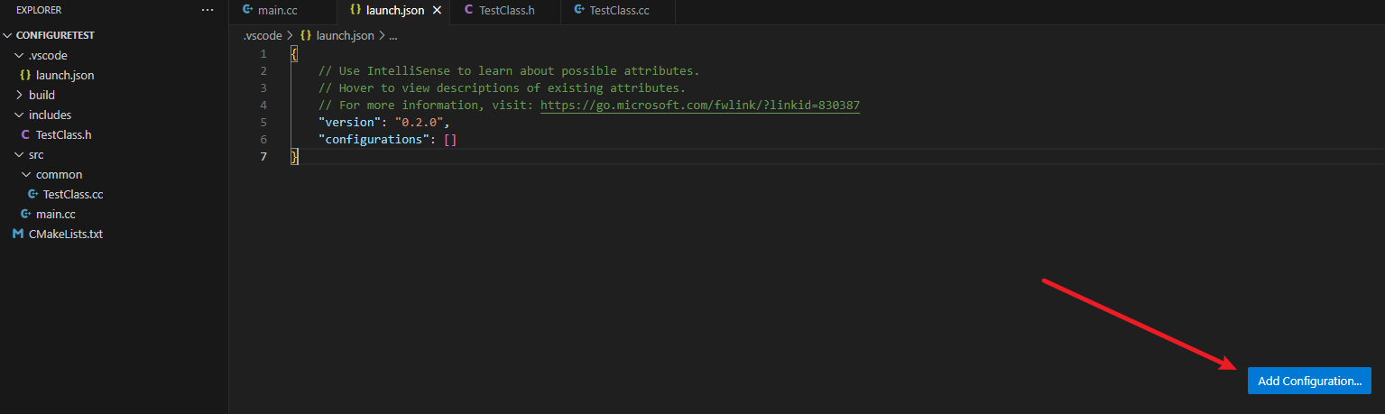
Task: Expand the build folder
Action: (20, 95)
